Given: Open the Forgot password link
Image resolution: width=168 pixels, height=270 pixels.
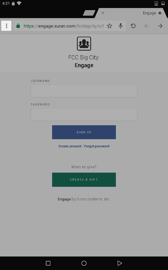Looking at the screenshot, I should pyautogui.click(x=97, y=146).
